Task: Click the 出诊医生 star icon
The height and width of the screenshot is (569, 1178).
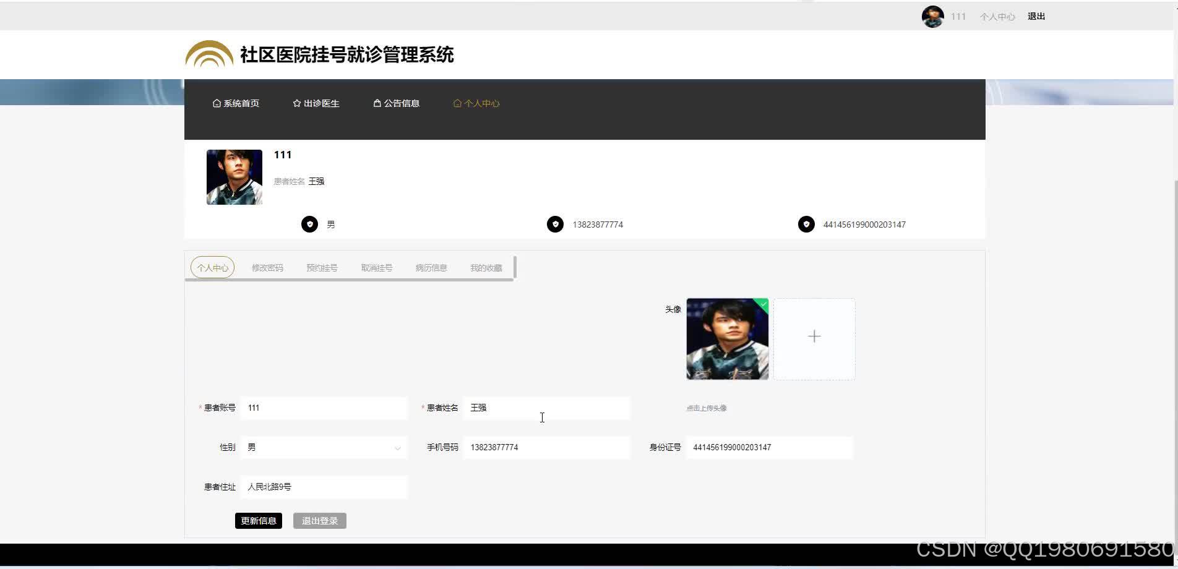Action: 296,103
